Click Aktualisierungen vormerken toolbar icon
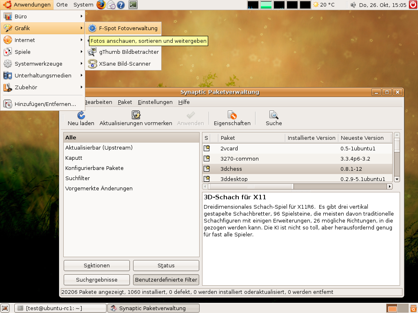Viewport: 418px width, 313px height. (136, 115)
